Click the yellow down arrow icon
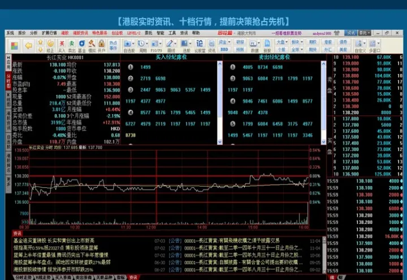The width and height of the screenshot is (407, 280). [41, 49]
